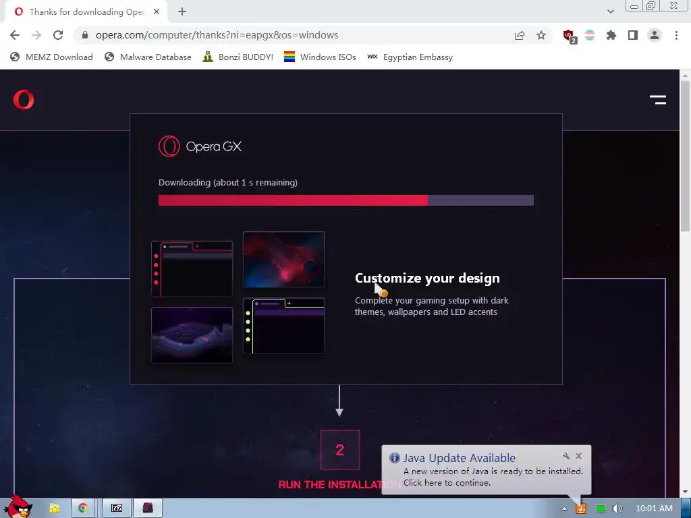Click the Java Update Available notification
The width and height of the screenshot is (691, 518).
(x=486, y=470)
